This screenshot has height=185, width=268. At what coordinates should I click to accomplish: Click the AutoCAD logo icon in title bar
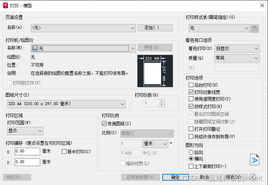pos(5,5)
